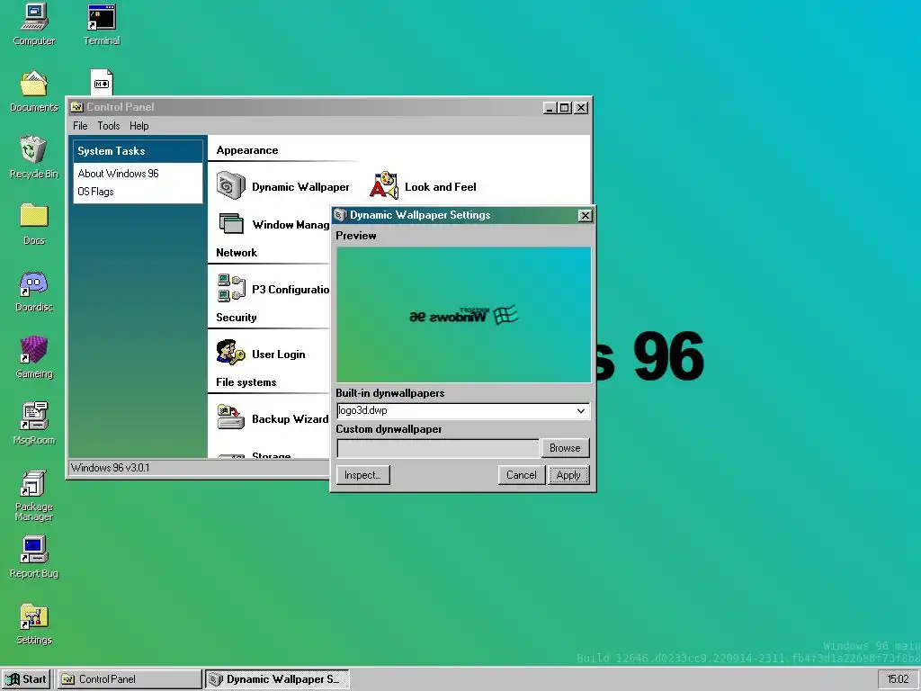This screenshot has width=921, height=691.
Task: Open the Tools menu in Control Panel
Action: (x=109, y=126)
